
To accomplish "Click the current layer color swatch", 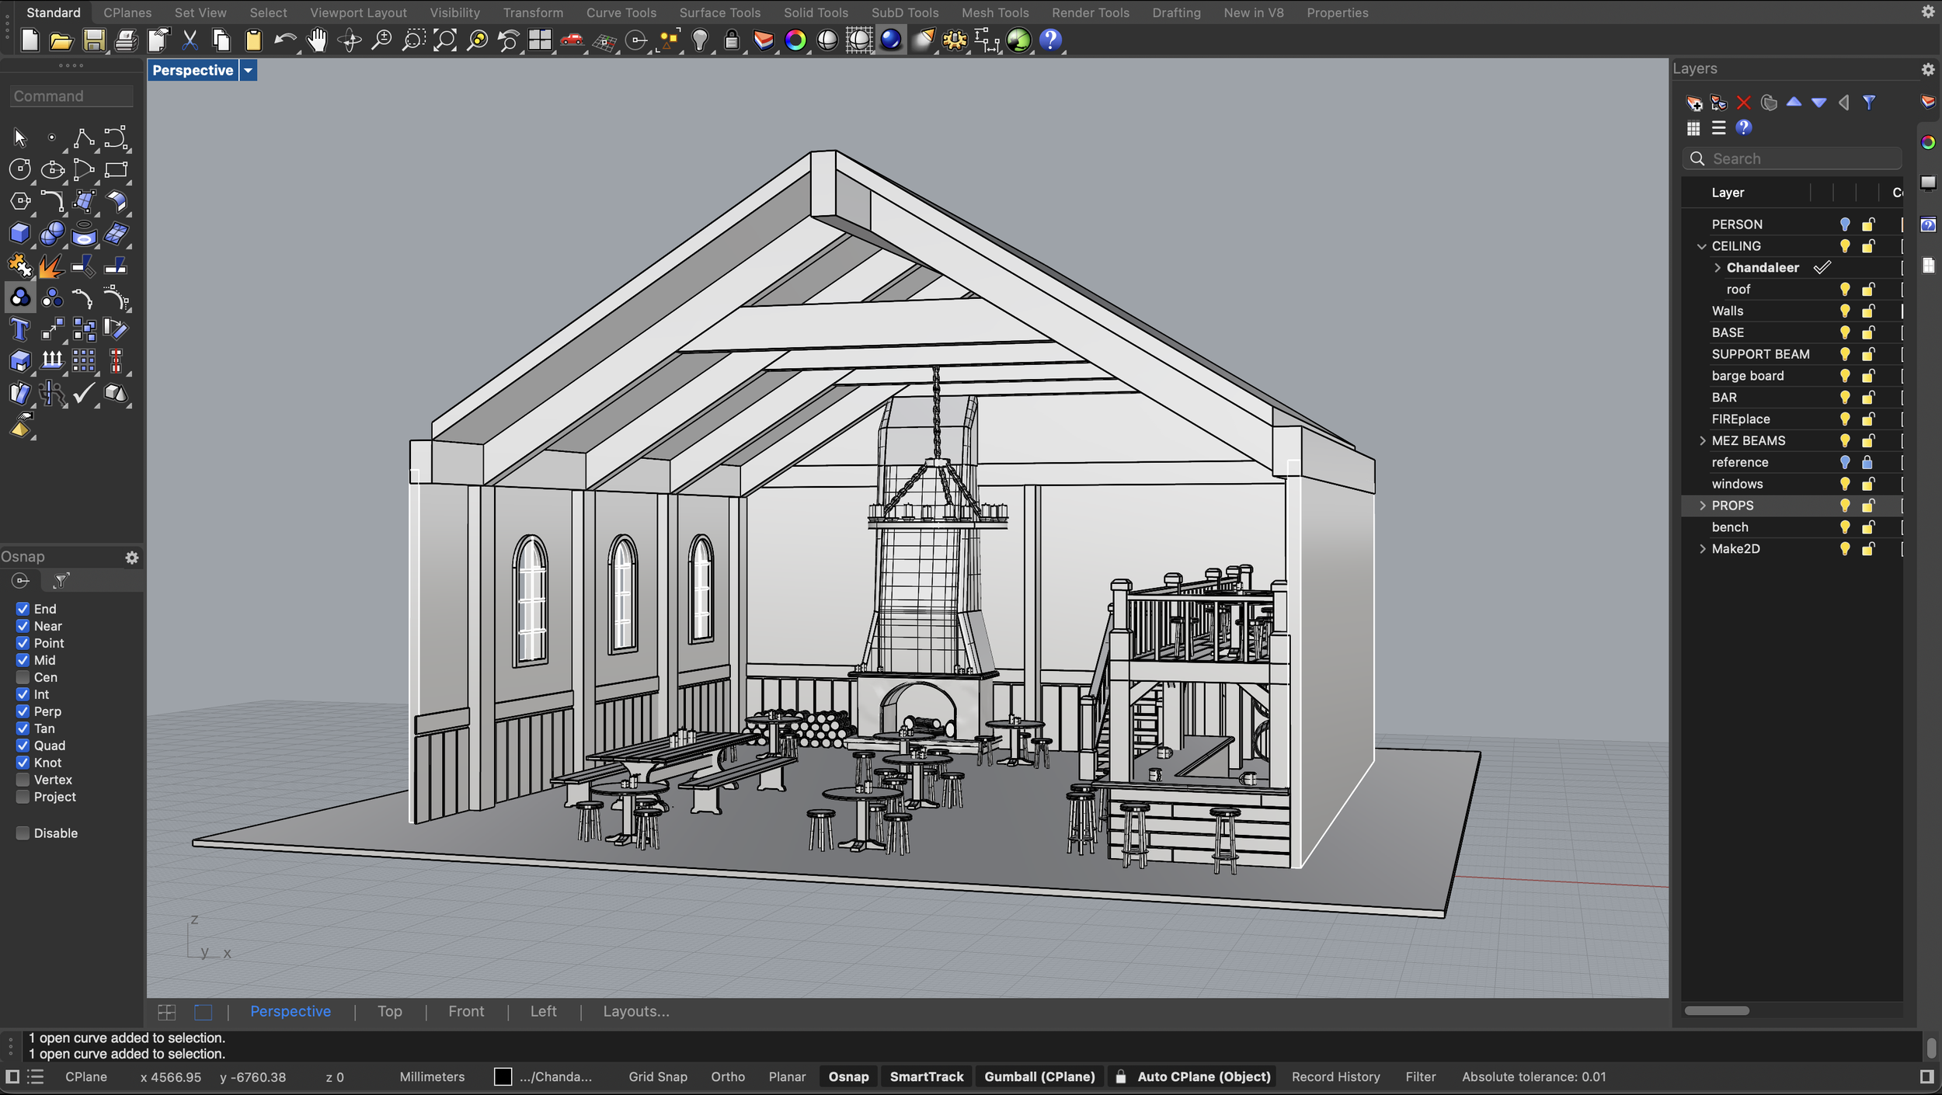I will click(x=503, y=1076).
